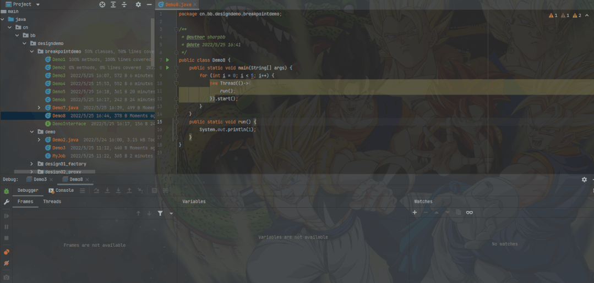
Task: Select the Threads tab
Action: pyautogui.click(x=52, y=202)
